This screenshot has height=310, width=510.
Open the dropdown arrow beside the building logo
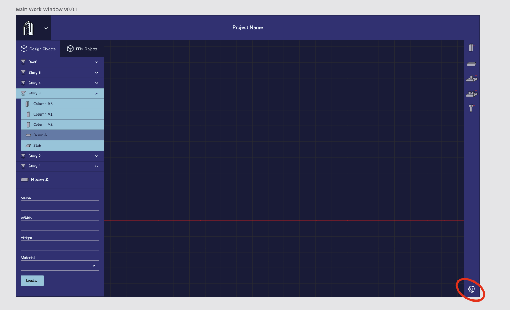tap(46, 27)
